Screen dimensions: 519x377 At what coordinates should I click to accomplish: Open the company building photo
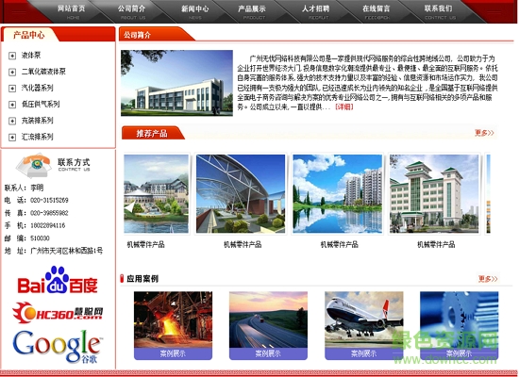176,83
